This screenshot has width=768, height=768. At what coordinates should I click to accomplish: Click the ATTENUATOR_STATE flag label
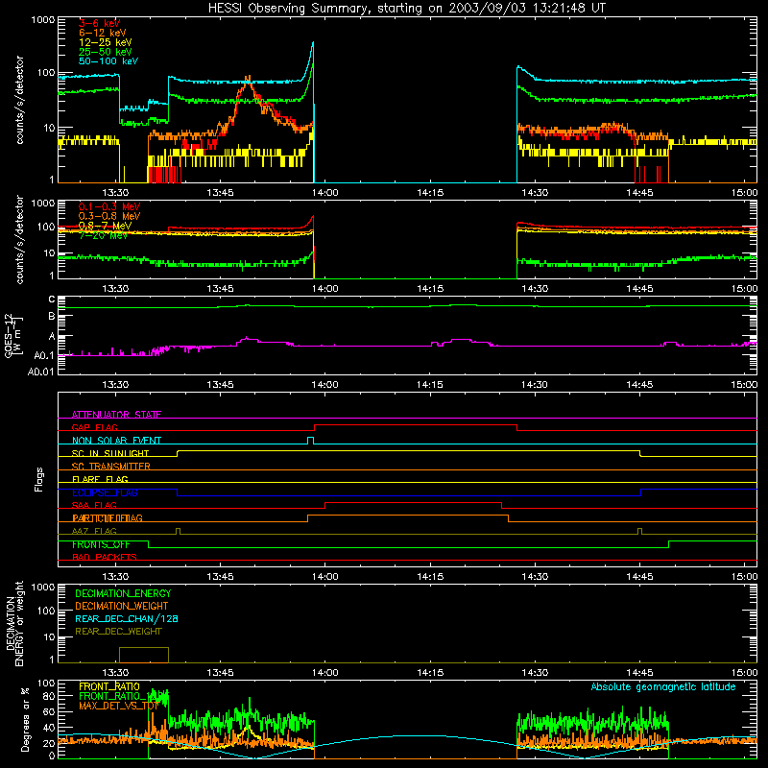pos(116,415)
